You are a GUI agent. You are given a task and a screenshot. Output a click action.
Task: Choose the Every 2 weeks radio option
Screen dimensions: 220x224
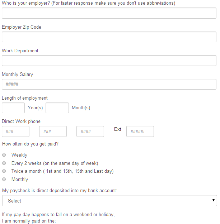4,163
